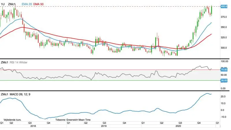Click the 375.0 price axis label
Image resolution: width=231 pixels, height=130 pixels.
point(223,17)
